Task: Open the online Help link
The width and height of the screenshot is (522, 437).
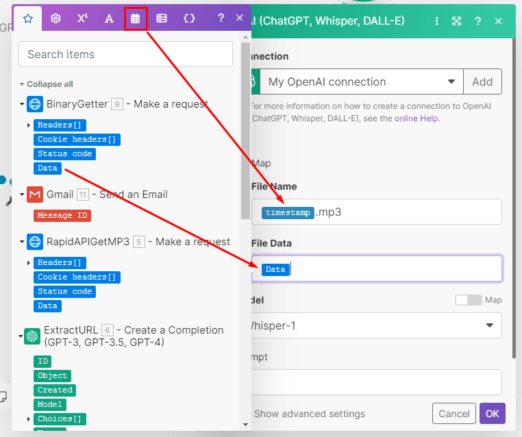Action: point(415,118)
